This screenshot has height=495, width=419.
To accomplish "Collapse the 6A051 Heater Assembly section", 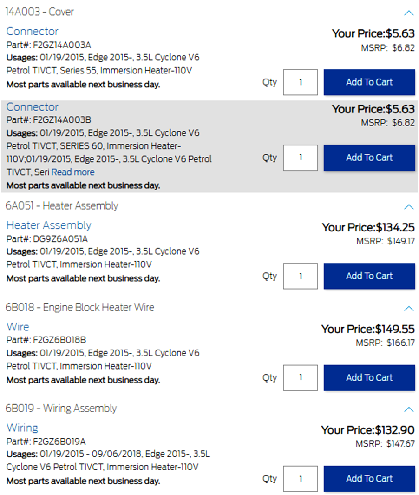I will click(x=409, y=206).
